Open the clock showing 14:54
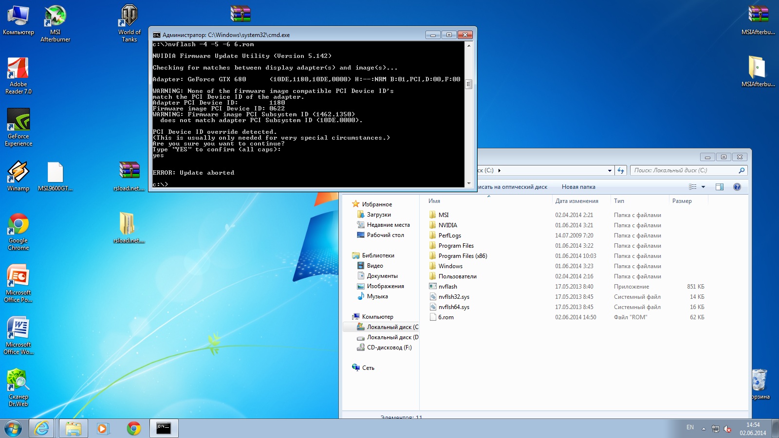Viewport: 779px width, 438px height. [753, 429]
